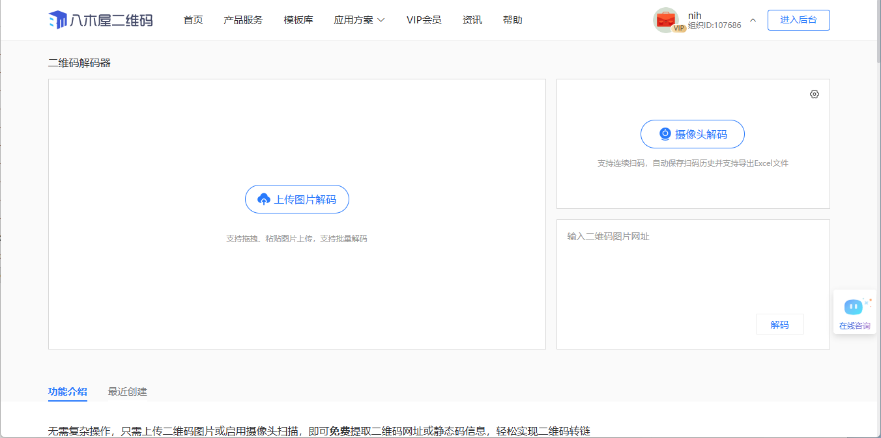The width and height of the screenshot is (881, 438).
Task: Open the 帮助 page
Action: click(512, 20)
